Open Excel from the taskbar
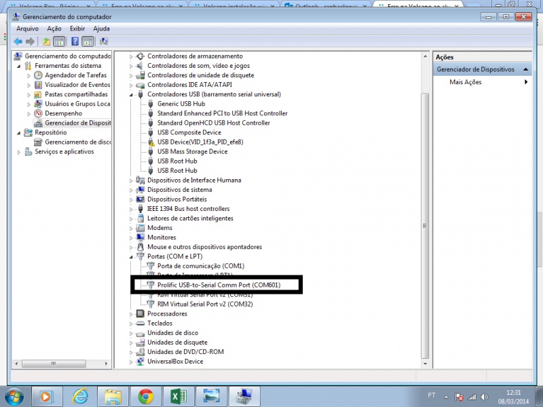The height and width of the screenshot is (407, 543). pos(179,397)
